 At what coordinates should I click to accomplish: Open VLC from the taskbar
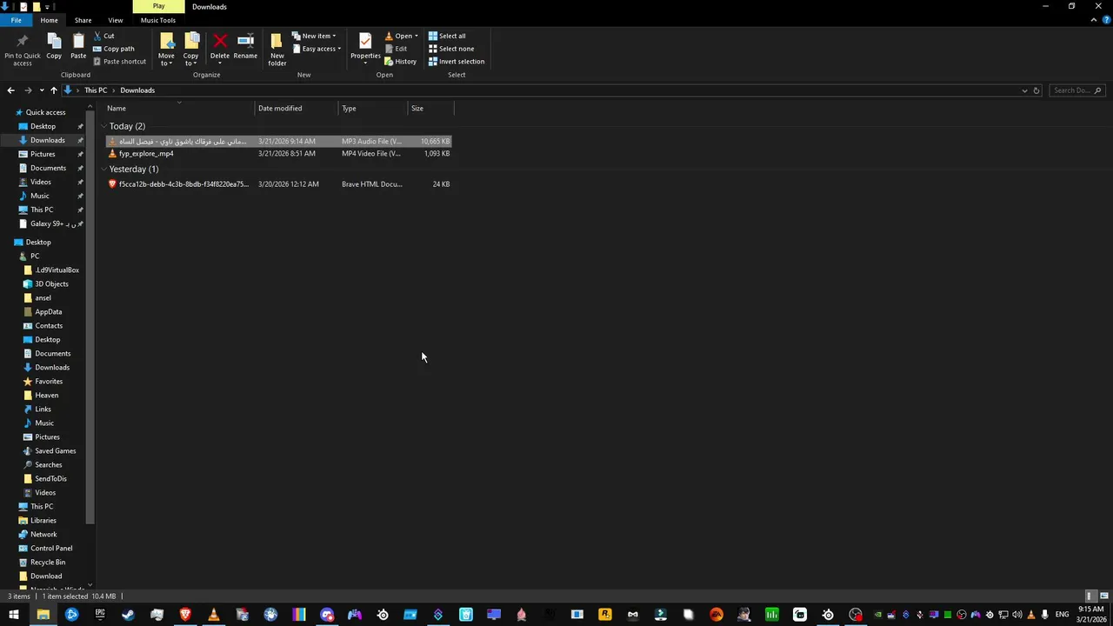(x=214, y=615)
